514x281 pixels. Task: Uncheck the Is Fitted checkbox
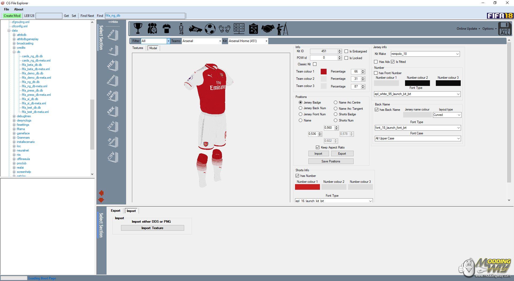click(x=392, y=62)
